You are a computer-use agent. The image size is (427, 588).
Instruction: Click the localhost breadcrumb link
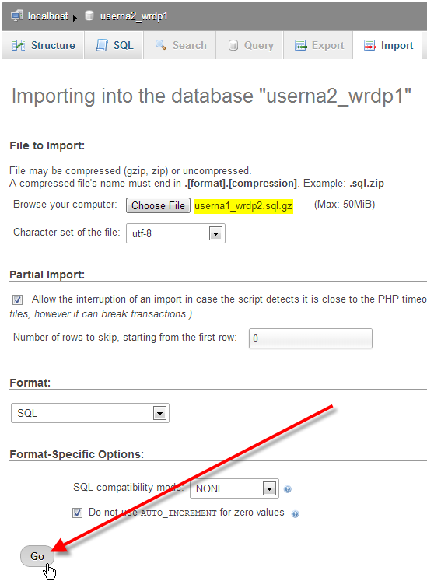point(48,16)
